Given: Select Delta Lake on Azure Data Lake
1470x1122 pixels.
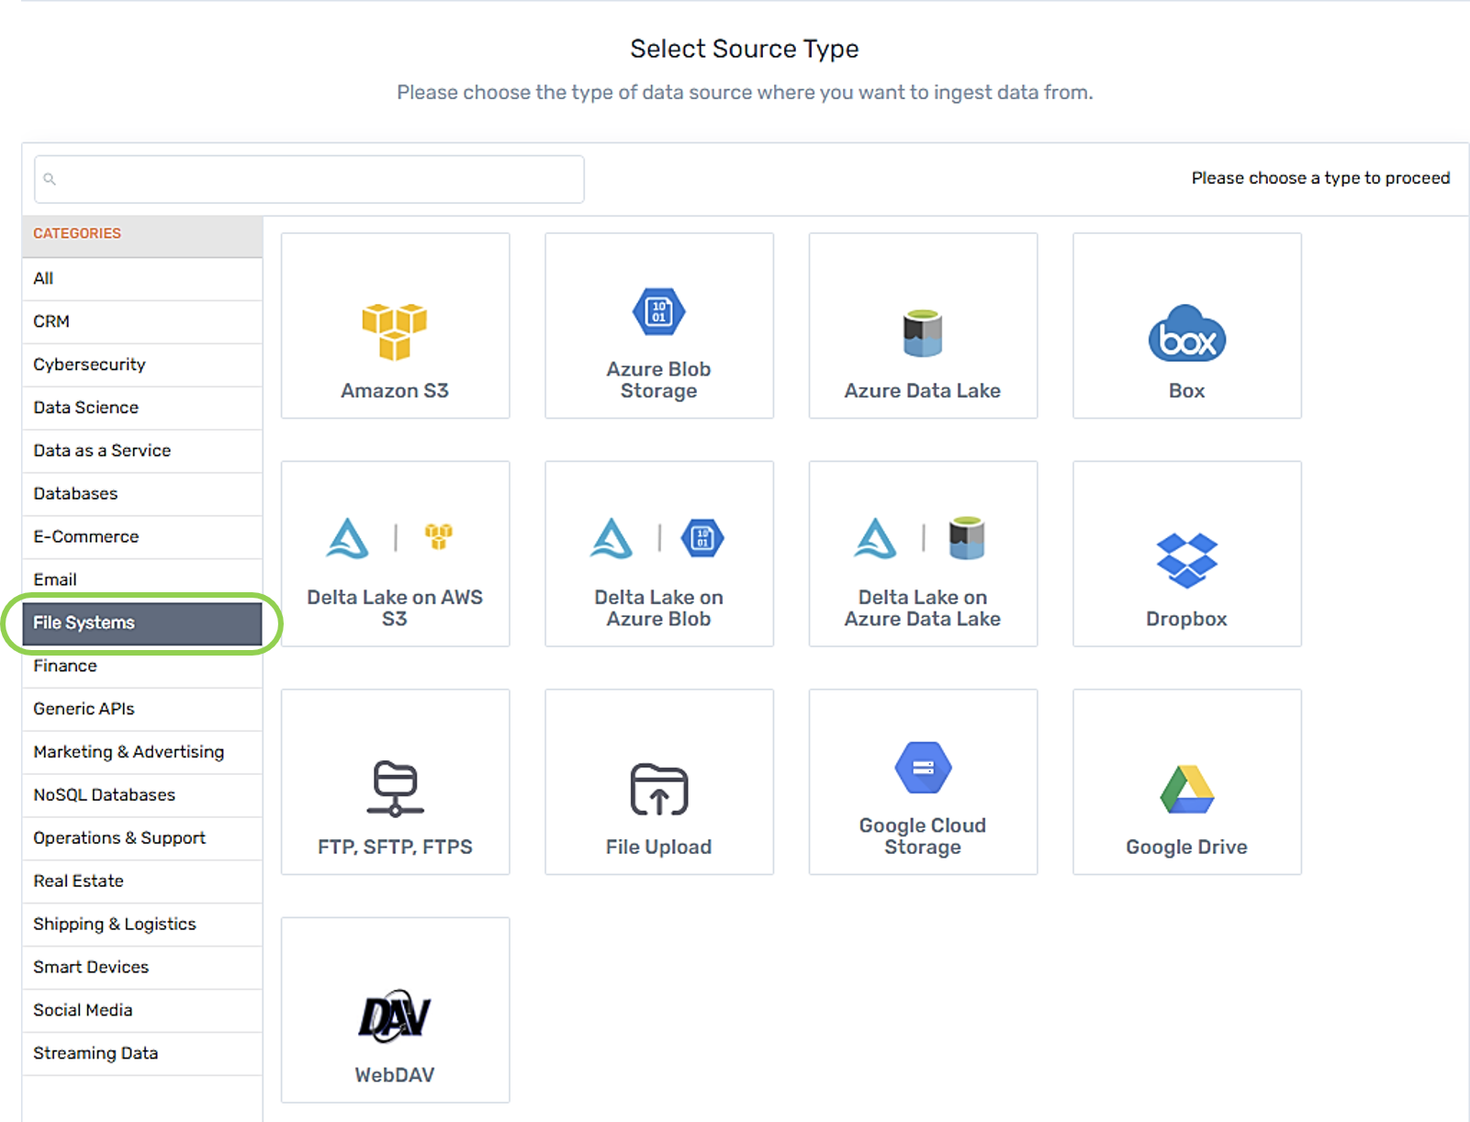Looking at the screenshot, I should (x=922, y=554).
